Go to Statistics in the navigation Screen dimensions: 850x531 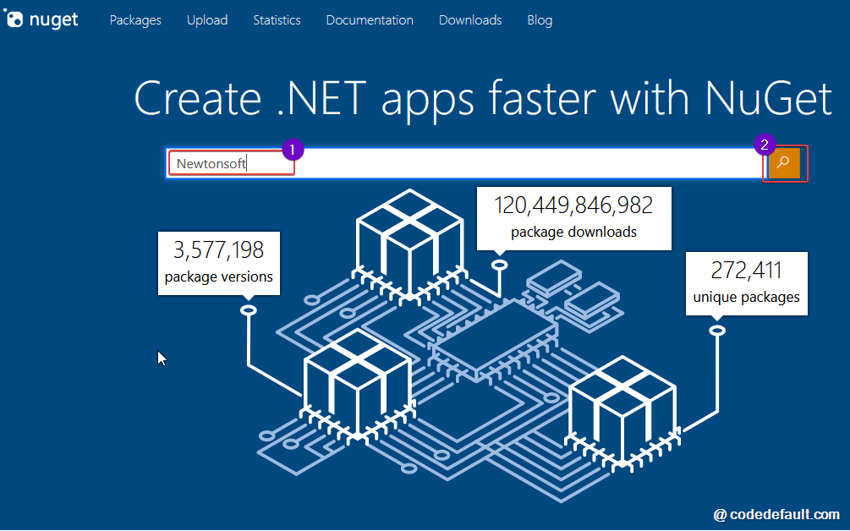click(x=277, y=20)
